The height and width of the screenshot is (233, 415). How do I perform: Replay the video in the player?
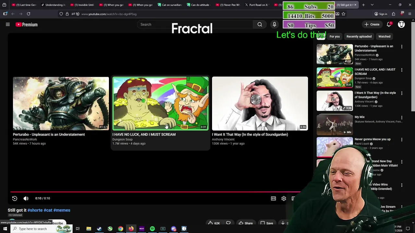15,198
